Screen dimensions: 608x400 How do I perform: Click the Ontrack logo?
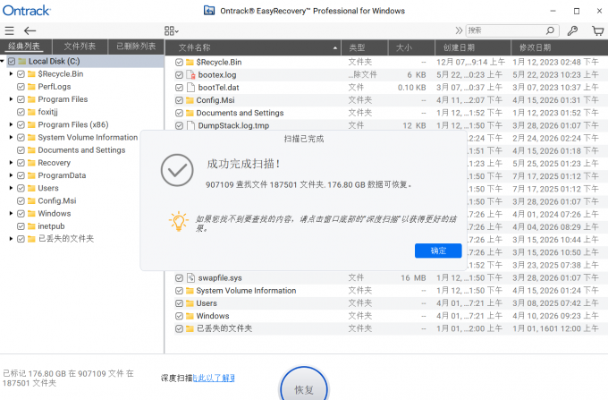click(x=26, y=11)
